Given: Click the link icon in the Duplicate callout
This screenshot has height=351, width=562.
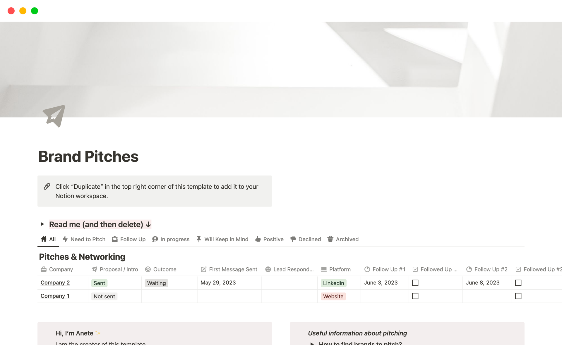Looking at the screenshot, I should coord(47,187).
